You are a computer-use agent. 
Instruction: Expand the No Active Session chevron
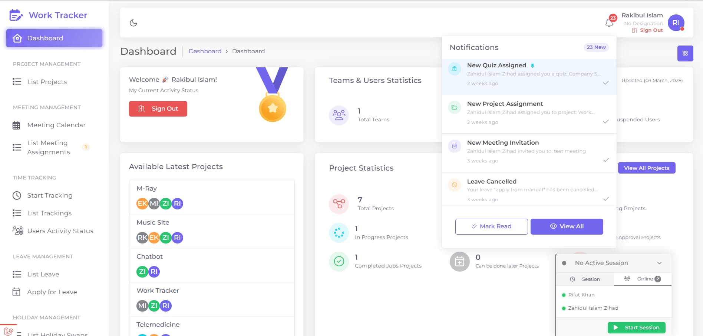[x=659, y=263]
